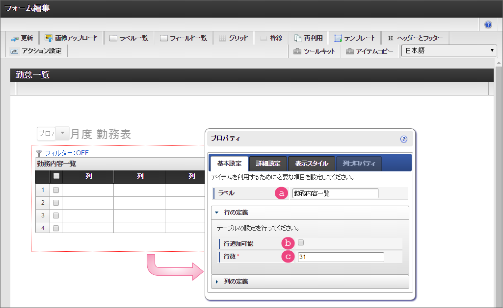Open the 日本語 language dropdown

[449, 50]
